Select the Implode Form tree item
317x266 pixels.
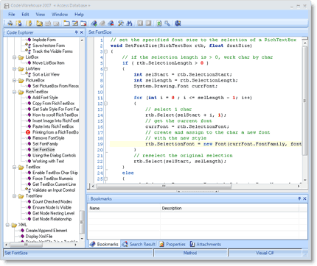[x=44, y=40]
